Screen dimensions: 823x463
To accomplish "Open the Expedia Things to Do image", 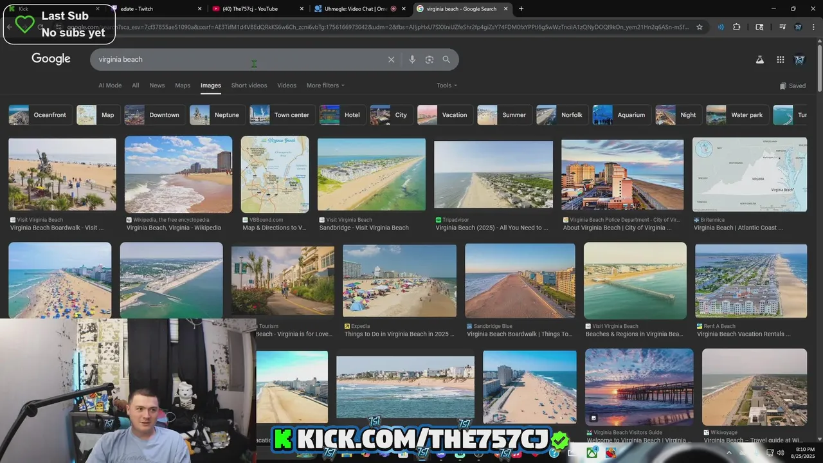I will tap(400, 281).
